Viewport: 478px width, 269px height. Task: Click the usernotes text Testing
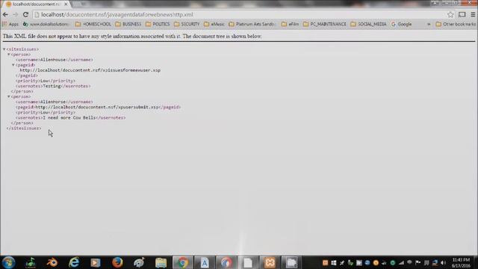(x=52, y=86)
